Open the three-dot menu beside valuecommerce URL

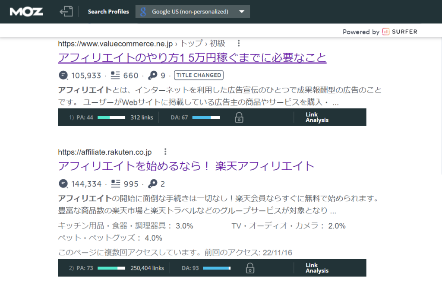pos(239,43)
